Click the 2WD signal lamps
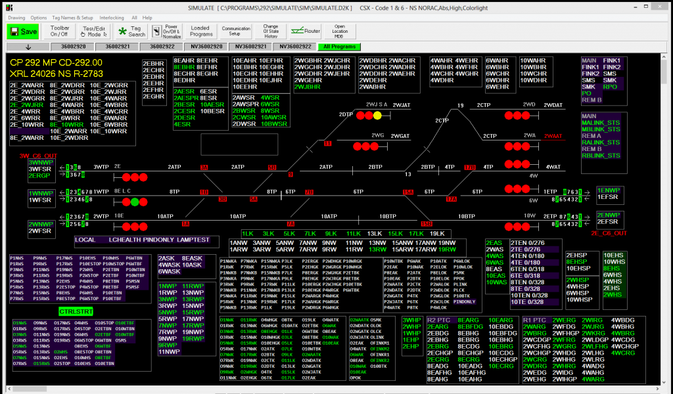 [x=517, y=116]
